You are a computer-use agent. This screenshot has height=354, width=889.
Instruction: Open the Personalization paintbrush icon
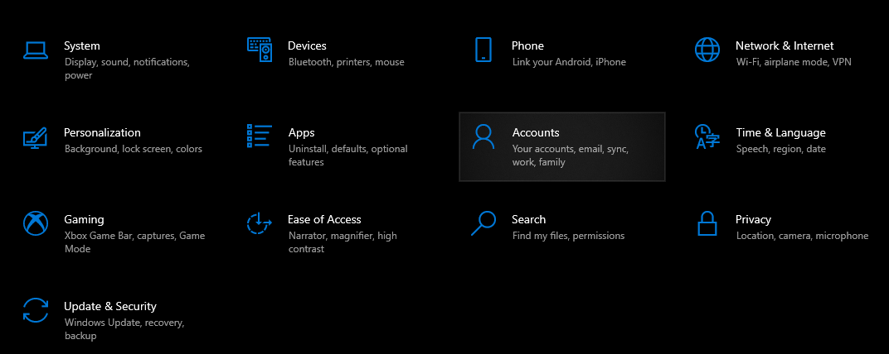35,136
